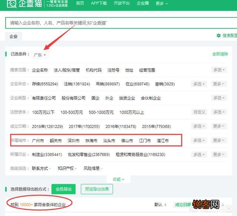Click the 企查猫 logo icon
The image size is (237, 216).
coord(11,4)
